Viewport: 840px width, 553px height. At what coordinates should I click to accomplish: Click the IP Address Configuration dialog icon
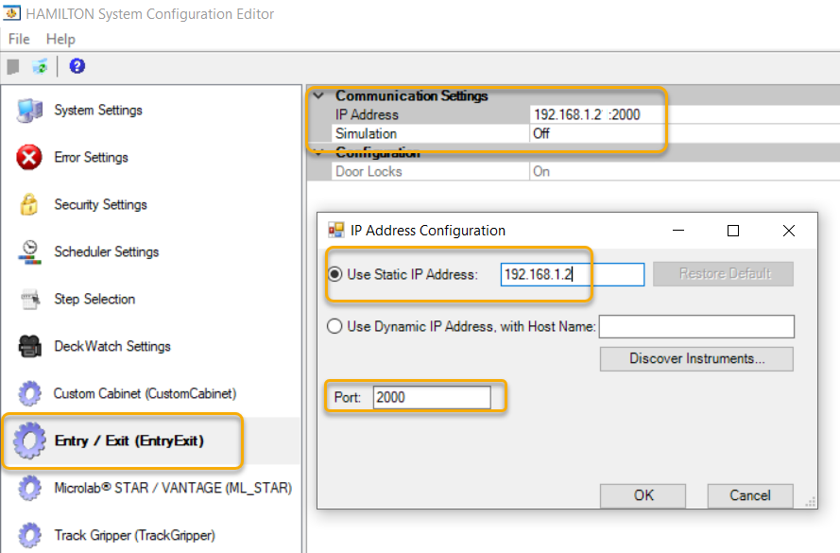point(335,231)
